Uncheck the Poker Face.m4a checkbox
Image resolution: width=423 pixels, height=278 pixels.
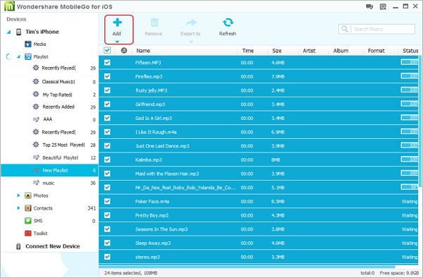click(x=107, y=201)
